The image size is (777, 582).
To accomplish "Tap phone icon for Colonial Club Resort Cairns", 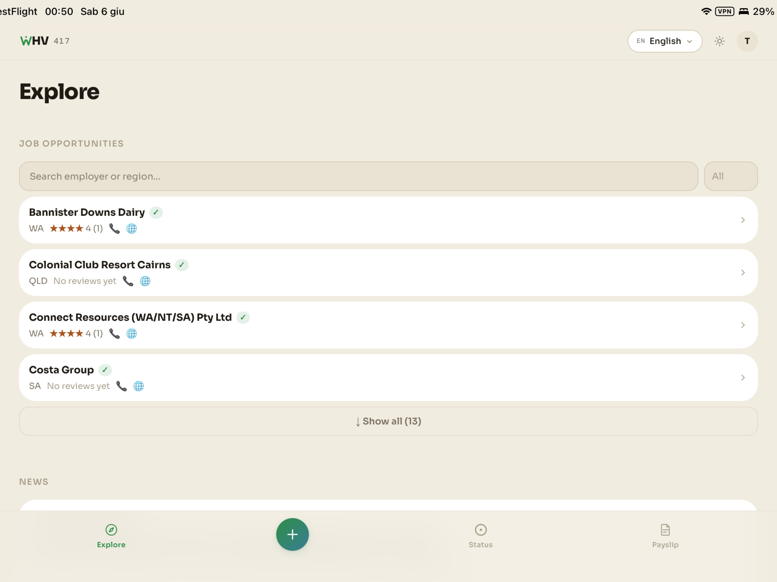I will (128, 281).
